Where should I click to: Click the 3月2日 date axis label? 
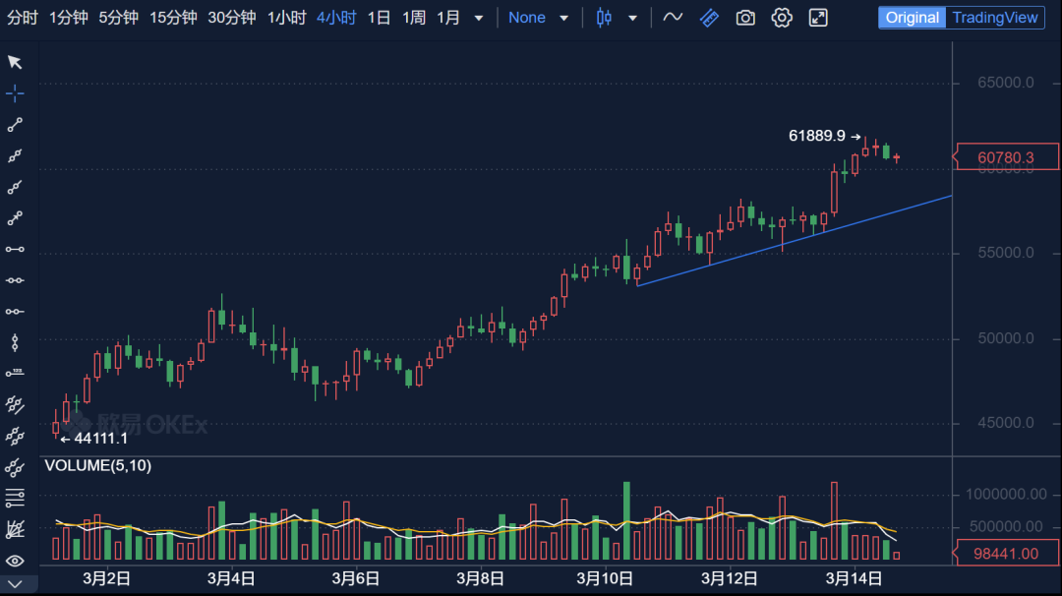click(106, 578)
